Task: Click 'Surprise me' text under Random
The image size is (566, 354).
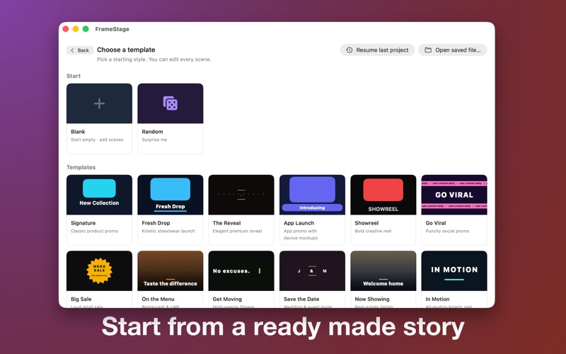Action: (x=154, y=139)
